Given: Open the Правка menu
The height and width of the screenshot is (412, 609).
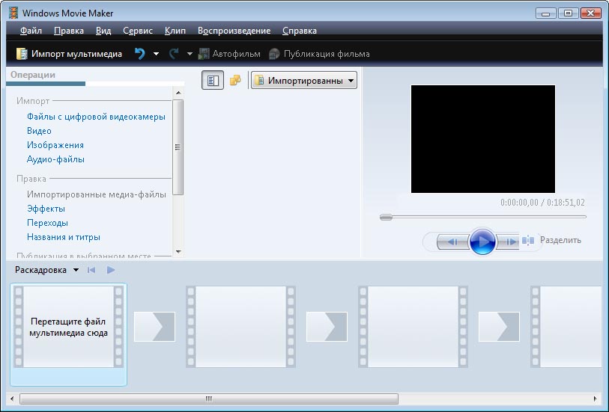Looking at the screenshot, I should click(69, 31).
